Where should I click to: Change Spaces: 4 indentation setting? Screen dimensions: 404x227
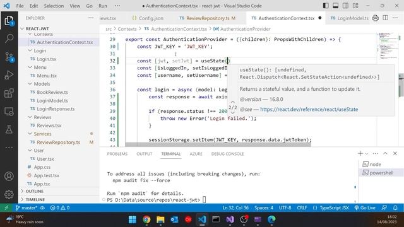pyautogui.click(x=264, y=207)
